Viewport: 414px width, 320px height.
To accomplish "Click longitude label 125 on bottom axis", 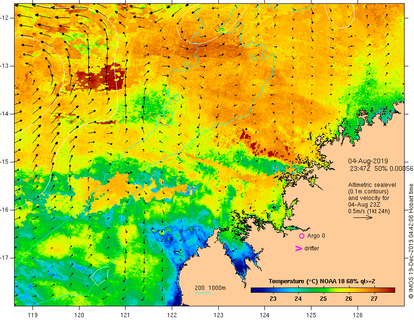I will point(311,315).
